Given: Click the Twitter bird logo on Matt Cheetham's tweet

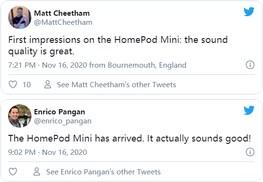Looking at the screenshot, I should pos(249,11).
